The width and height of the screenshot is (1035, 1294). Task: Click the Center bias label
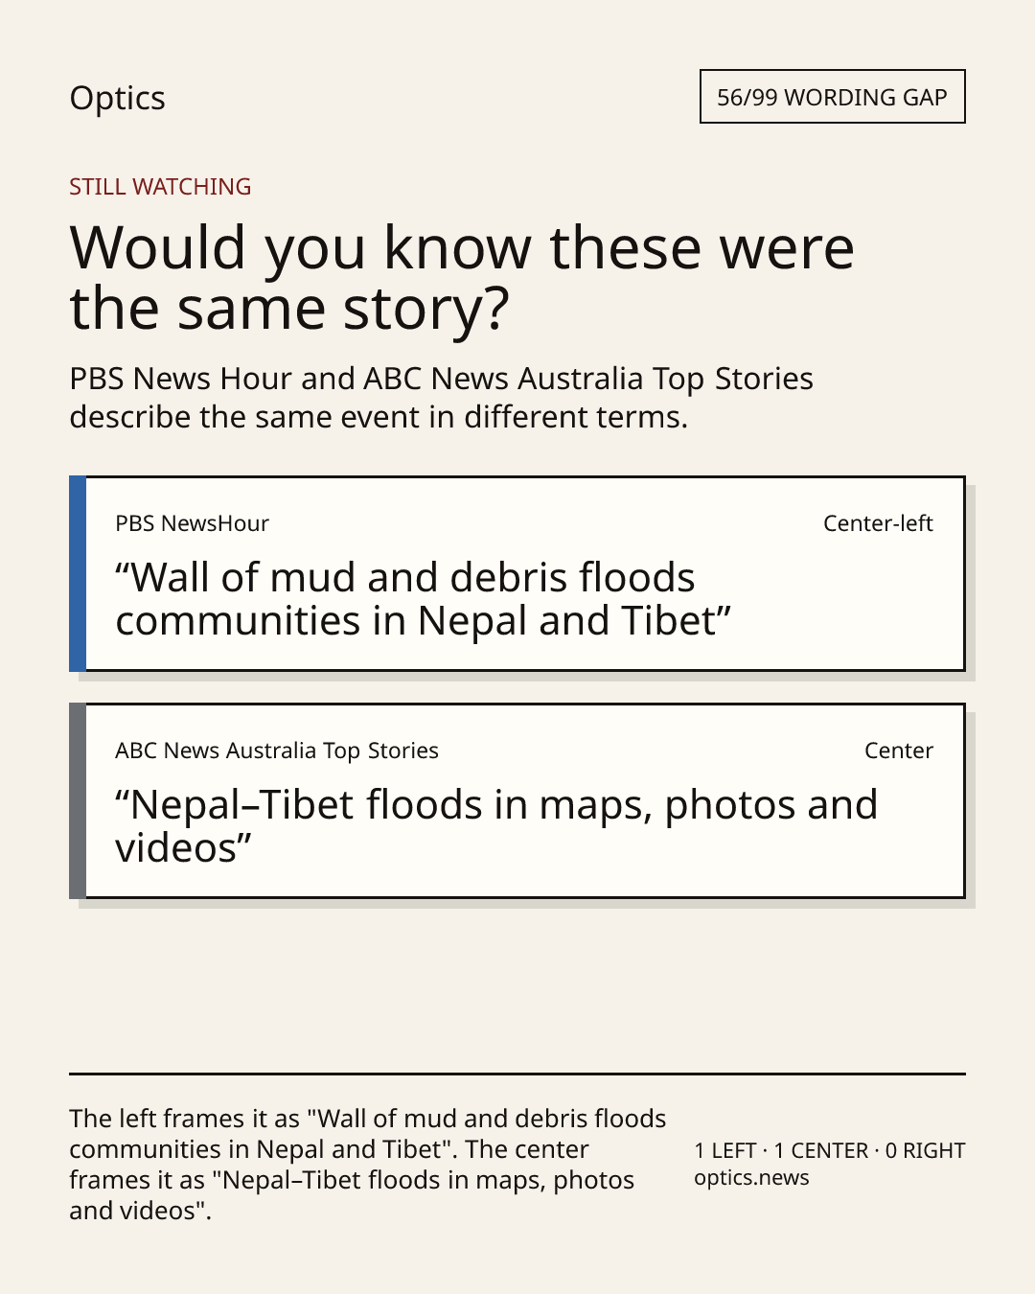pos(899,751)
